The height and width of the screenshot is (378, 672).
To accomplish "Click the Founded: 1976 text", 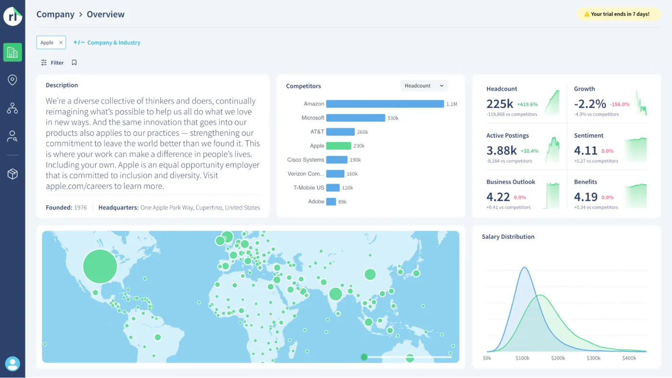I will click(66, 208).
